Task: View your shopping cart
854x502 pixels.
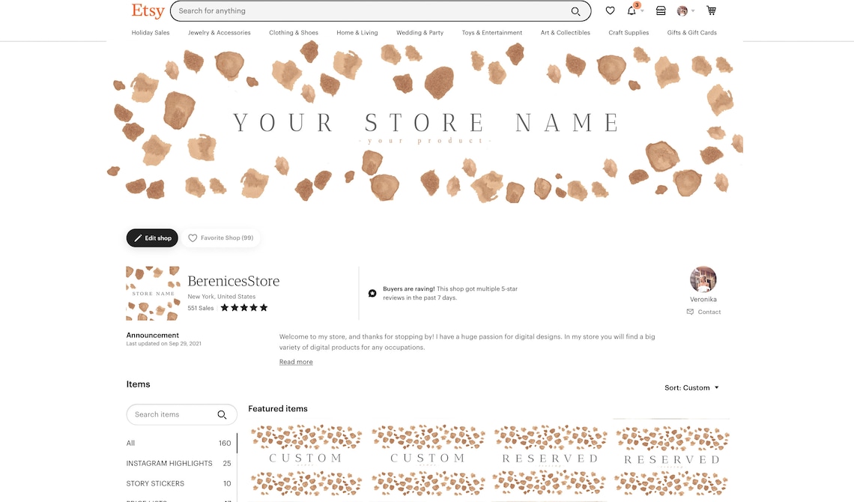Action: pos(710,10)
